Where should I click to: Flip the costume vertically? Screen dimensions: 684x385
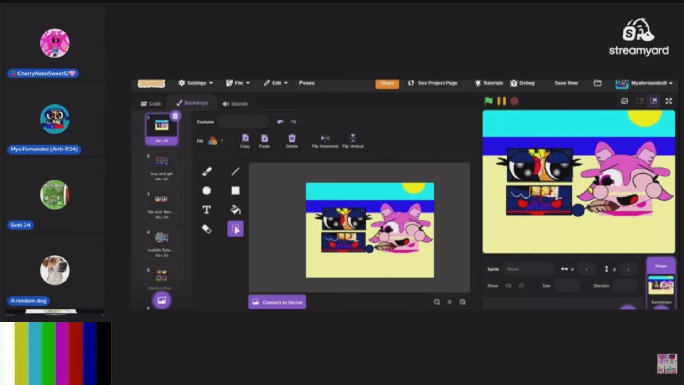coord(353,141)
